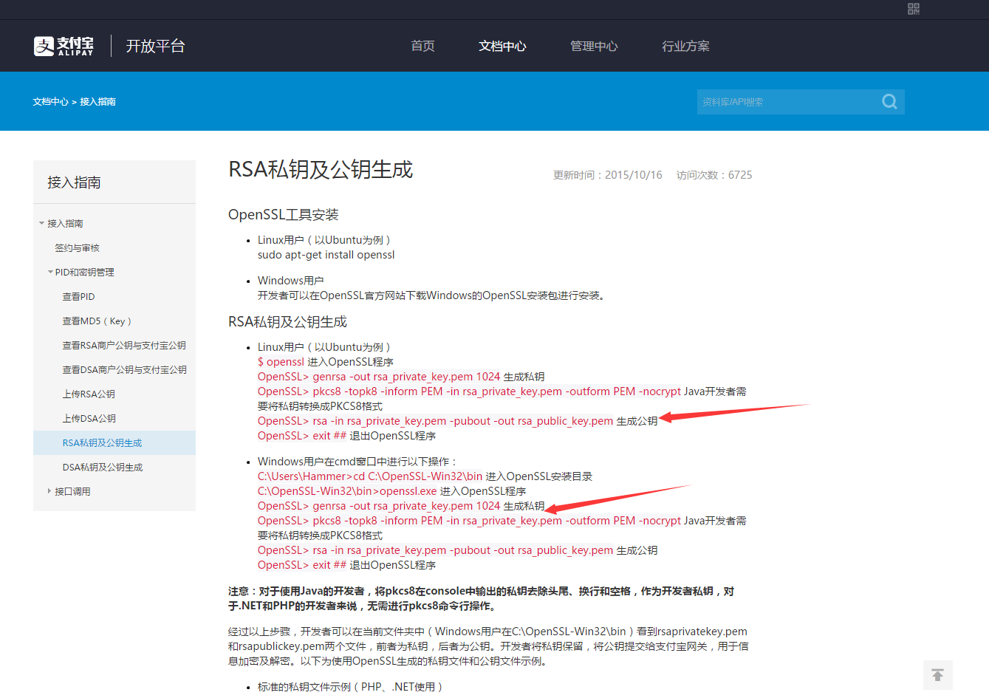Collapse the 接入指南 tree arrow
The image size is (989, 698).
pyautogui.click(x=42, y=223)
